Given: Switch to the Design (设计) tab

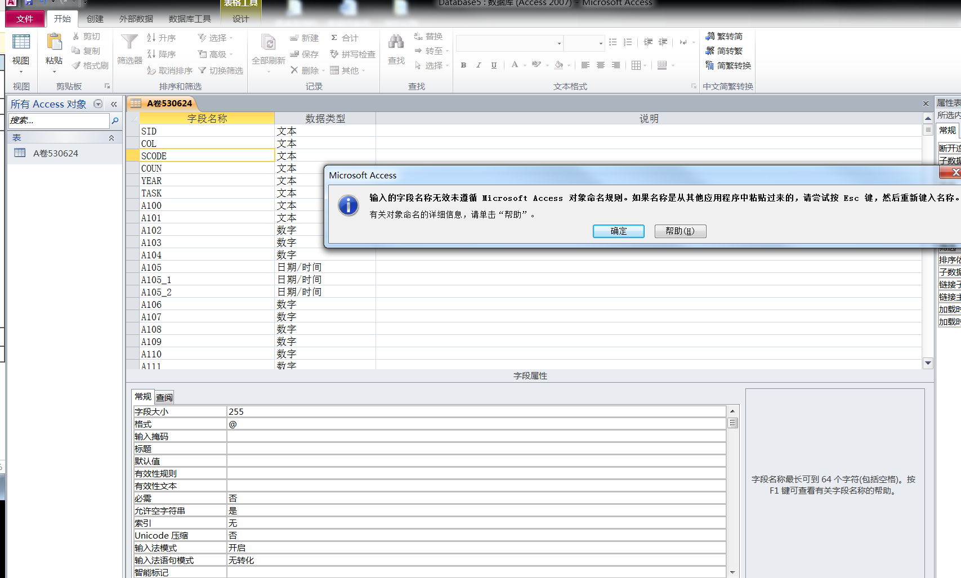Looking at the screenshot, I should (240, 19).
